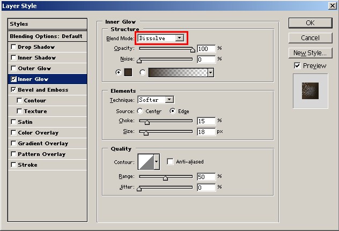Open the gradient picker dropdown arrow
Screen dimensions: 339x231
[x=211, y=72]
